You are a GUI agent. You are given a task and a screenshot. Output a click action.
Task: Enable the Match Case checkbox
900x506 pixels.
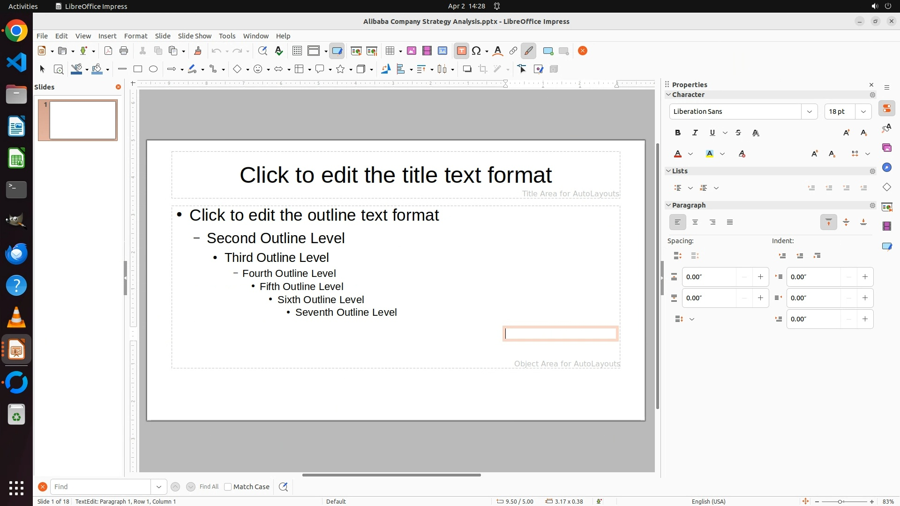tap(228, 487)
